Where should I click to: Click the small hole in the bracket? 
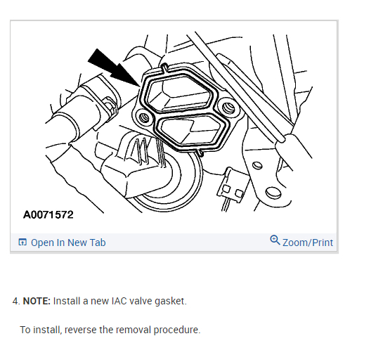click(x=257, y=165)
